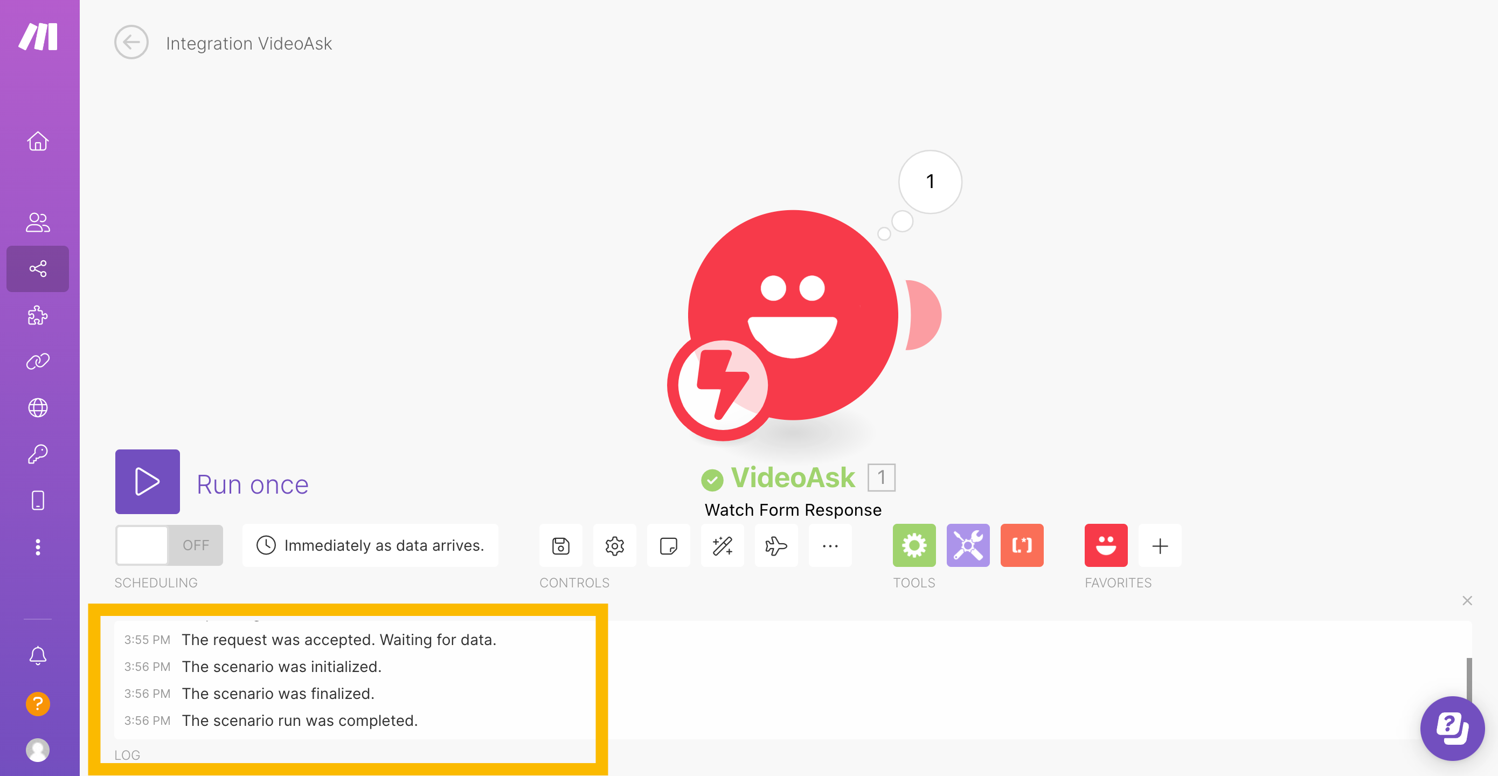
Task: Open the purple Tools wrench icon
Action: pos(968,546)
